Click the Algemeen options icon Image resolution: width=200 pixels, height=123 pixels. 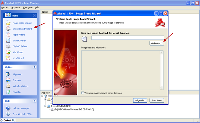pos(8,74)
